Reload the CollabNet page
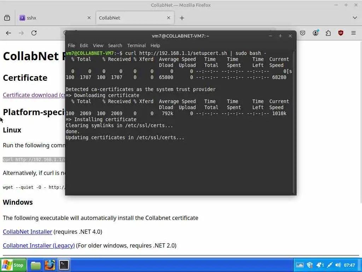This screenshot has width=362, height=272. (x=34, y=33)
